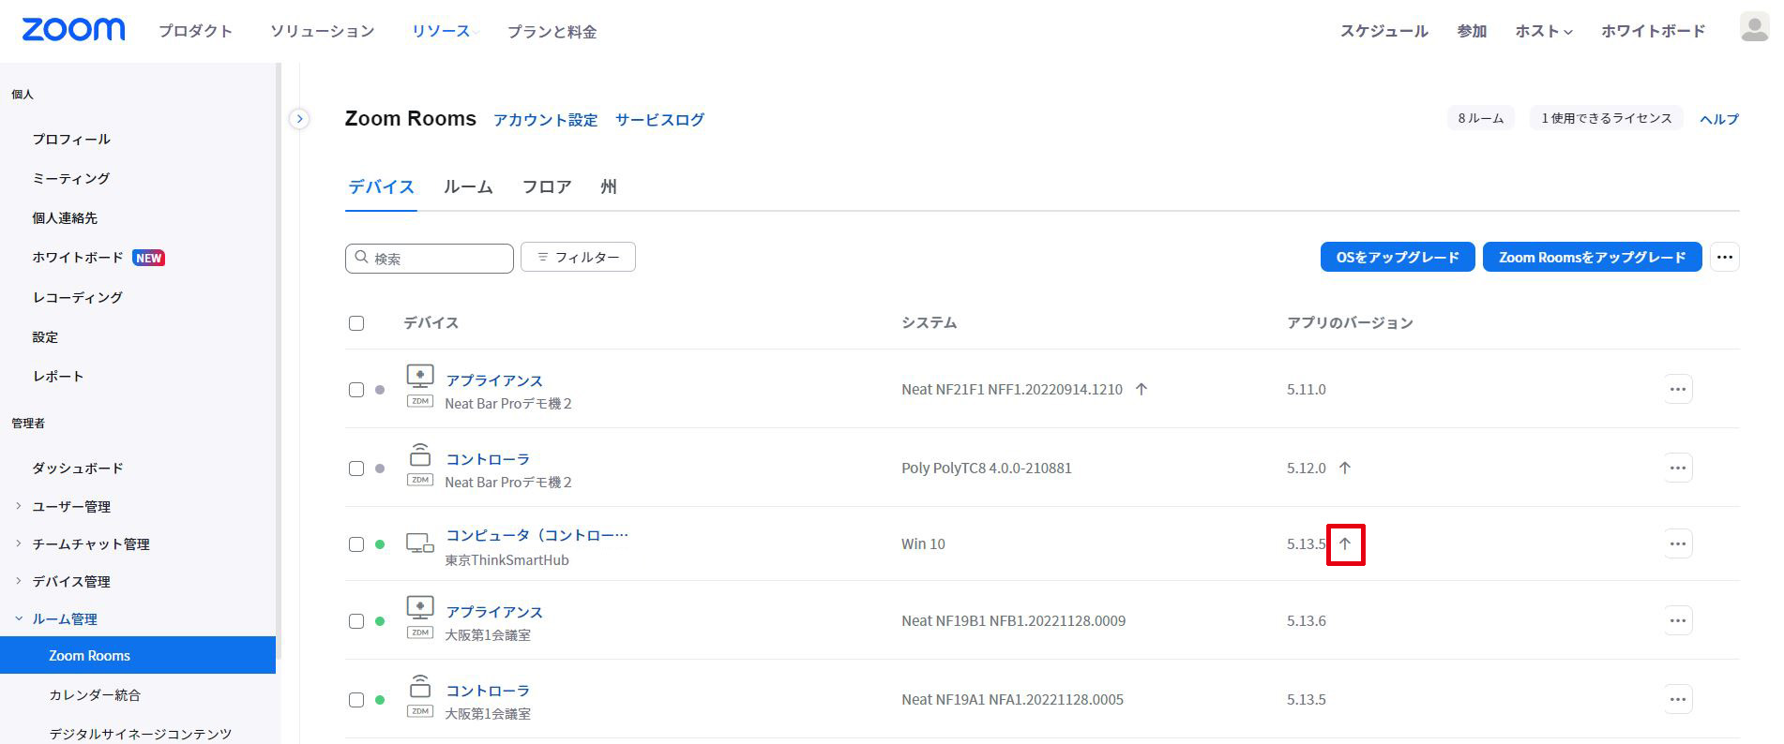
Task: Click スケジュール in the header
Action: (1383, 31)
